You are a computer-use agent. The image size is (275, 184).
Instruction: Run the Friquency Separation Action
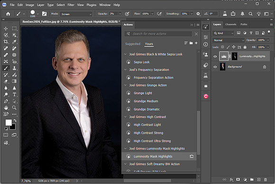click(154, 78)
